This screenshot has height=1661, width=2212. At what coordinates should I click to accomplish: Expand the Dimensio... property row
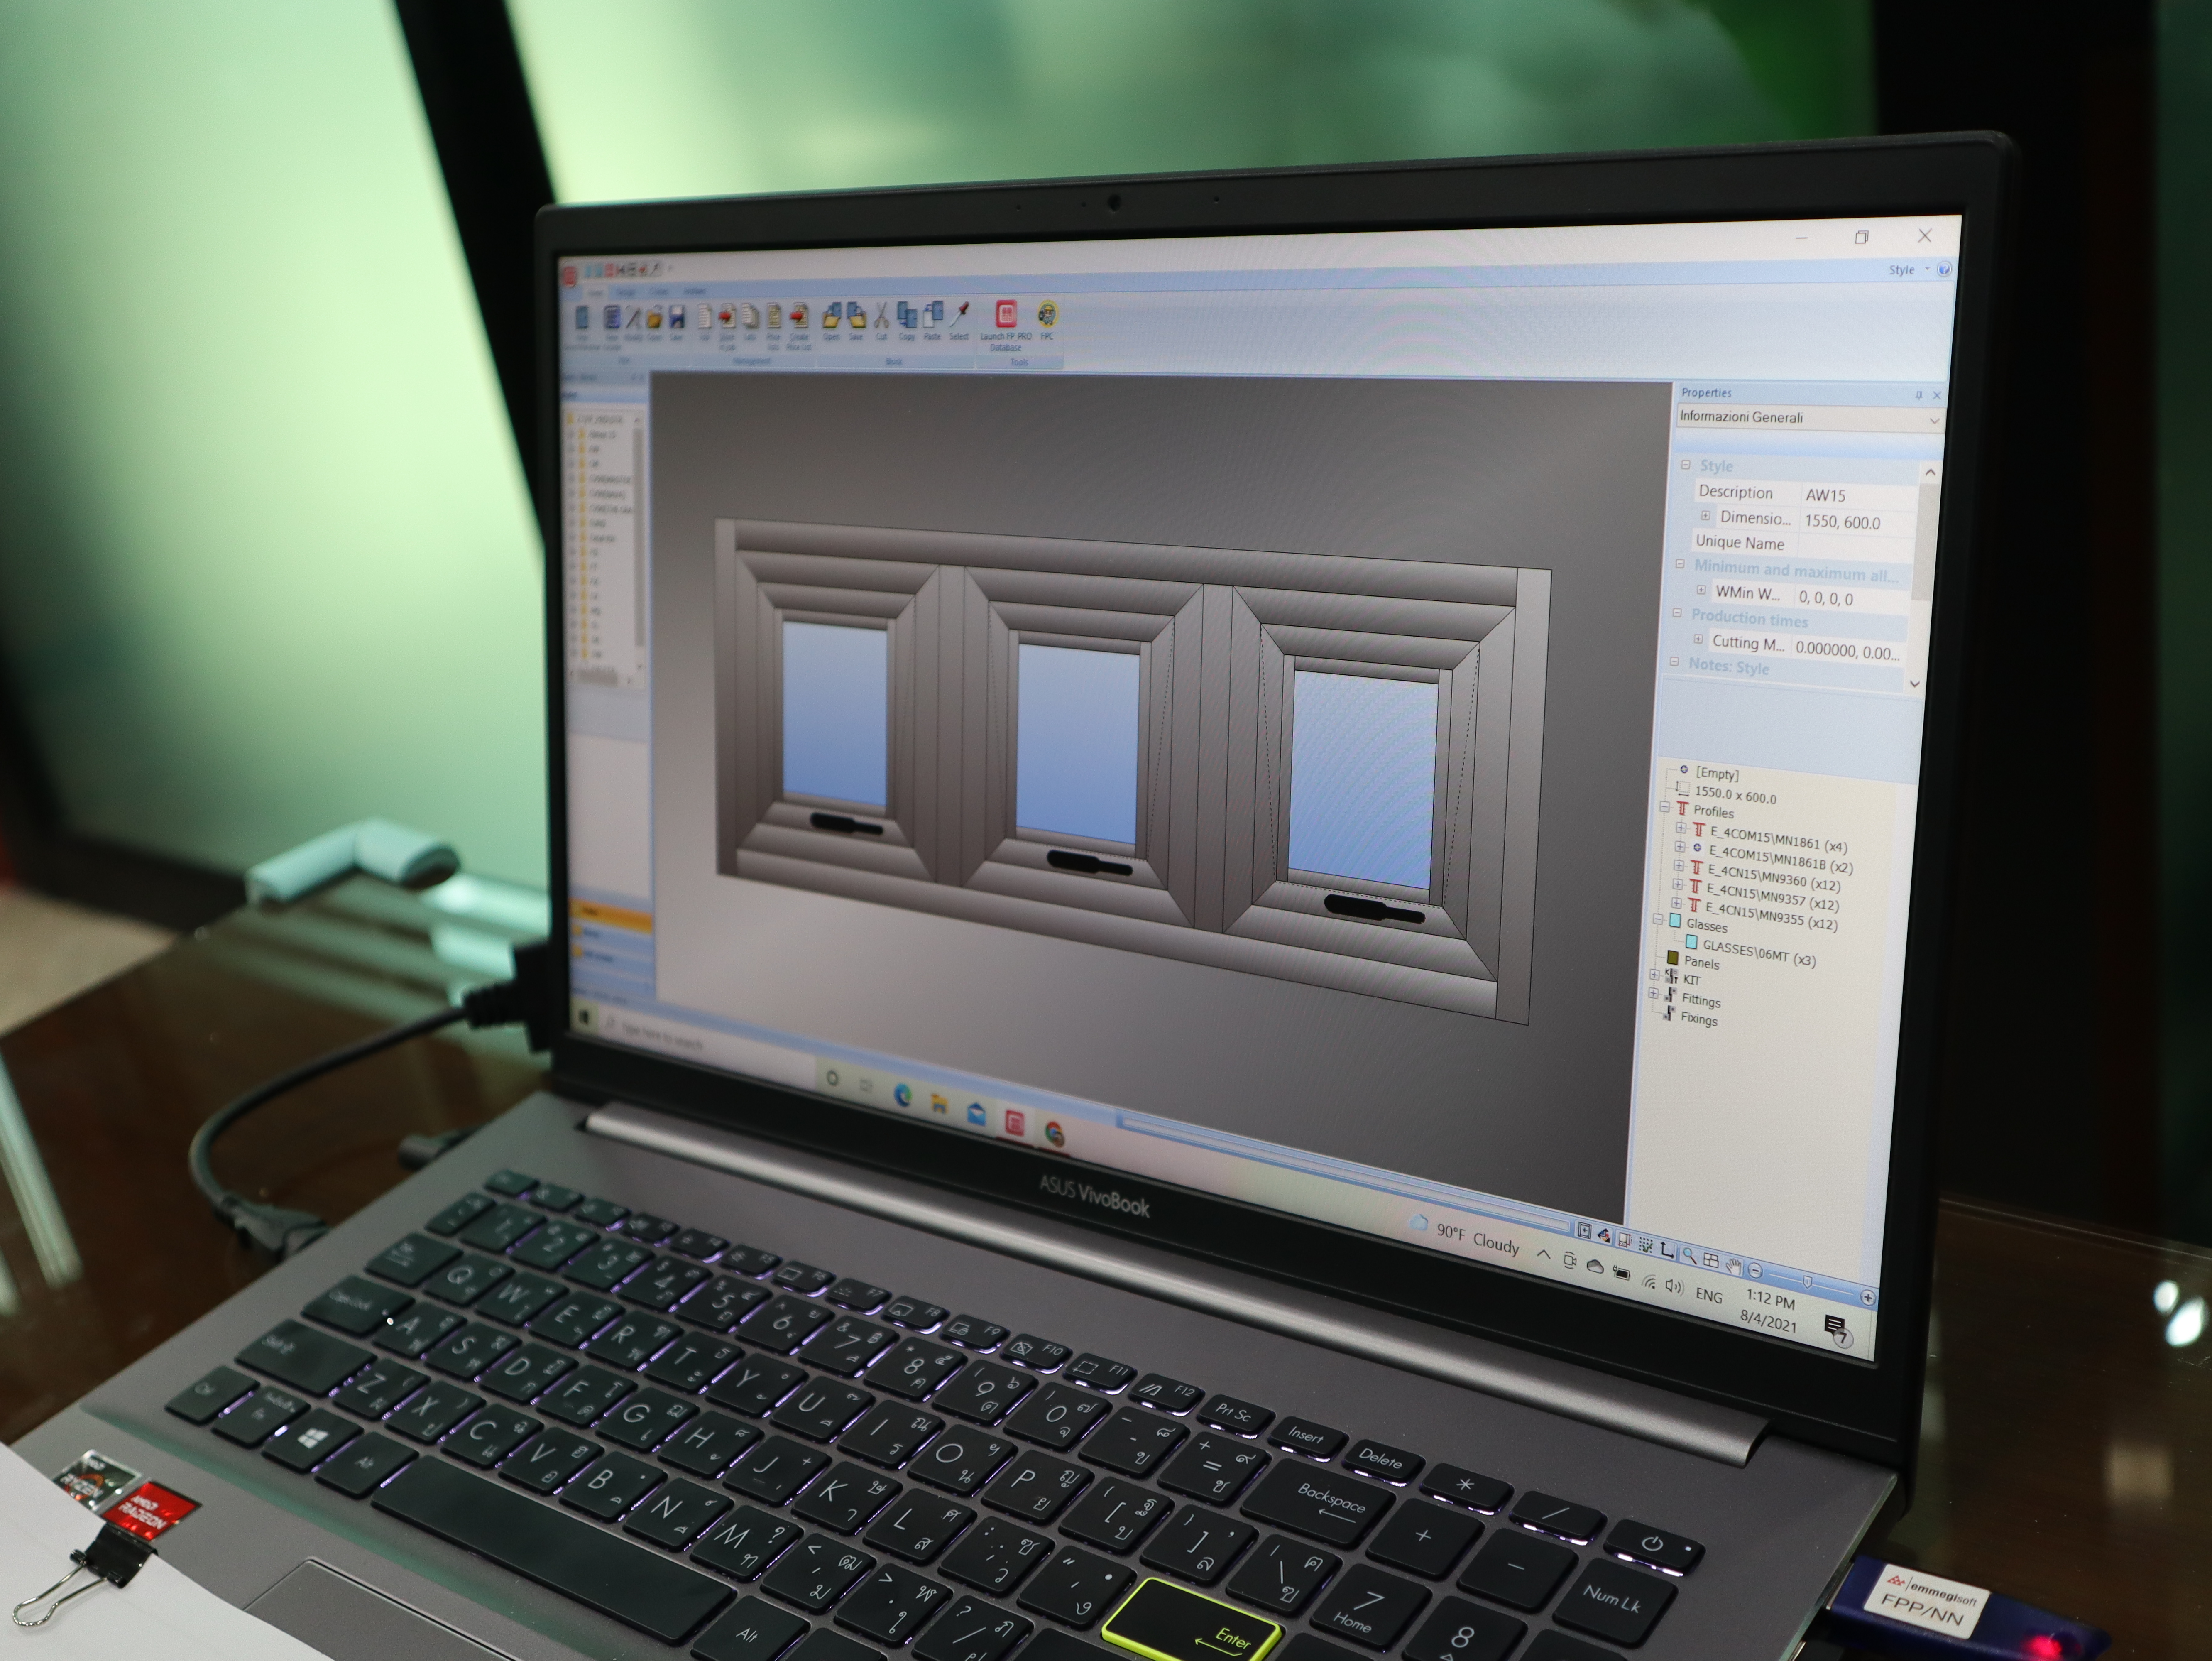pyautogui.click(x=1706, y=516)
